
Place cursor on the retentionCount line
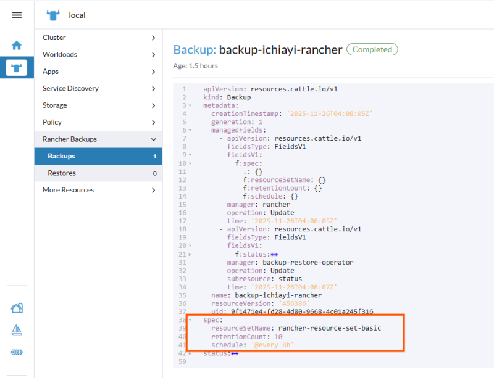[x=246, y=337]
